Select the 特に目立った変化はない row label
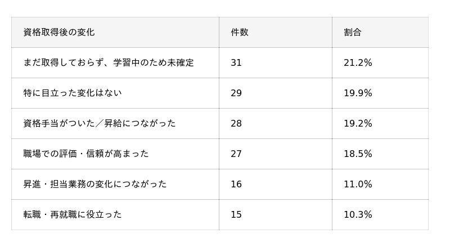Screen dimensions: 450x247 click(73, 93)
